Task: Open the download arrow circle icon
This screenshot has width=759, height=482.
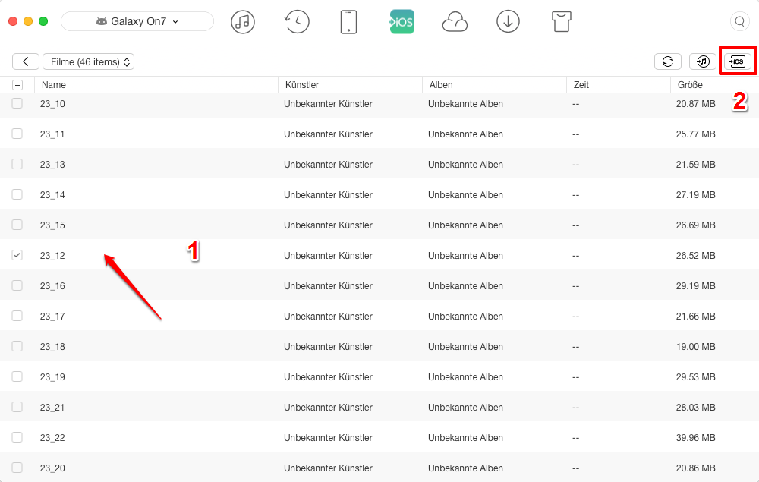Action: click(508, 21)
